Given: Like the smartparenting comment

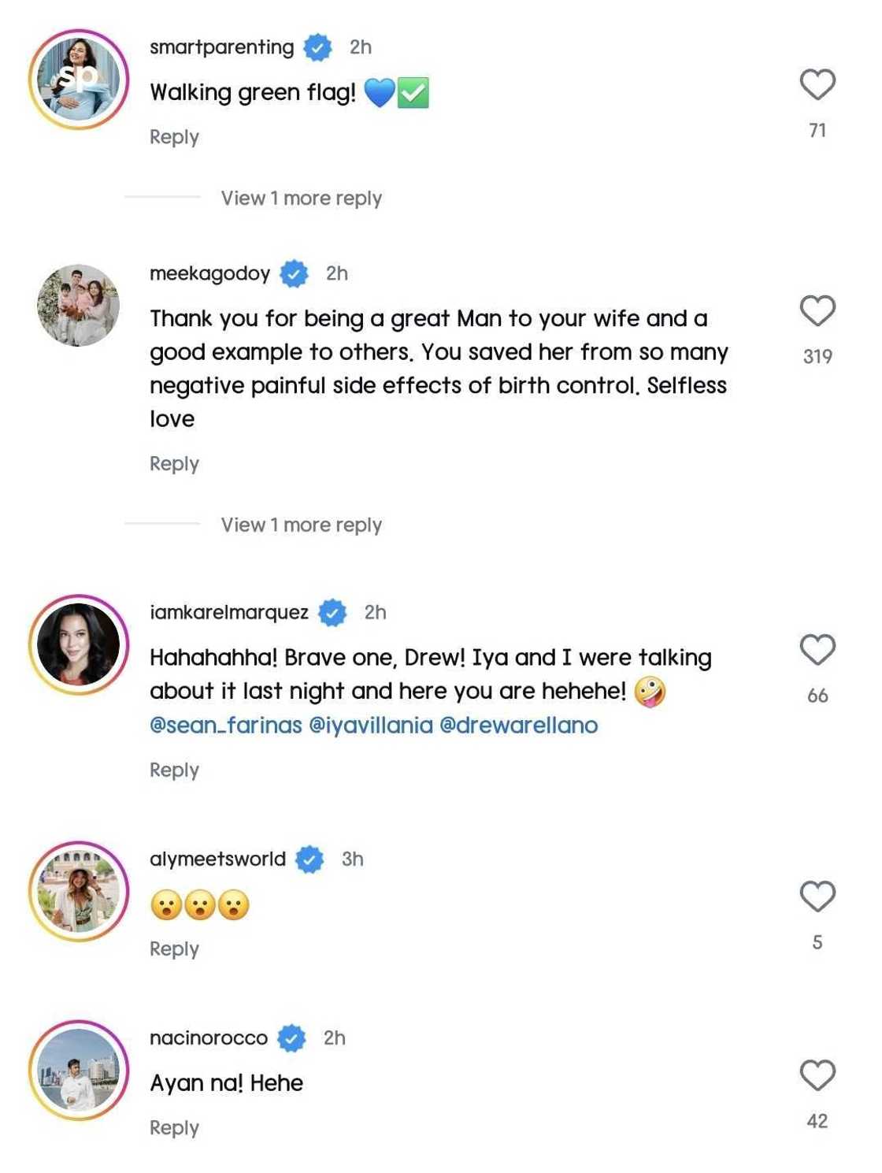Looking at the screenshot, I should coord(817,85).
